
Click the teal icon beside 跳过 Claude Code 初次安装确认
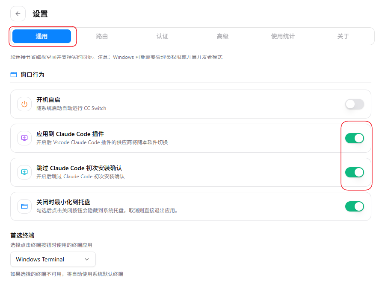click(x=24, y=172)
